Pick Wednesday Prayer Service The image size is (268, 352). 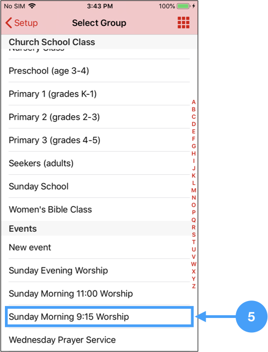(99, 339)
